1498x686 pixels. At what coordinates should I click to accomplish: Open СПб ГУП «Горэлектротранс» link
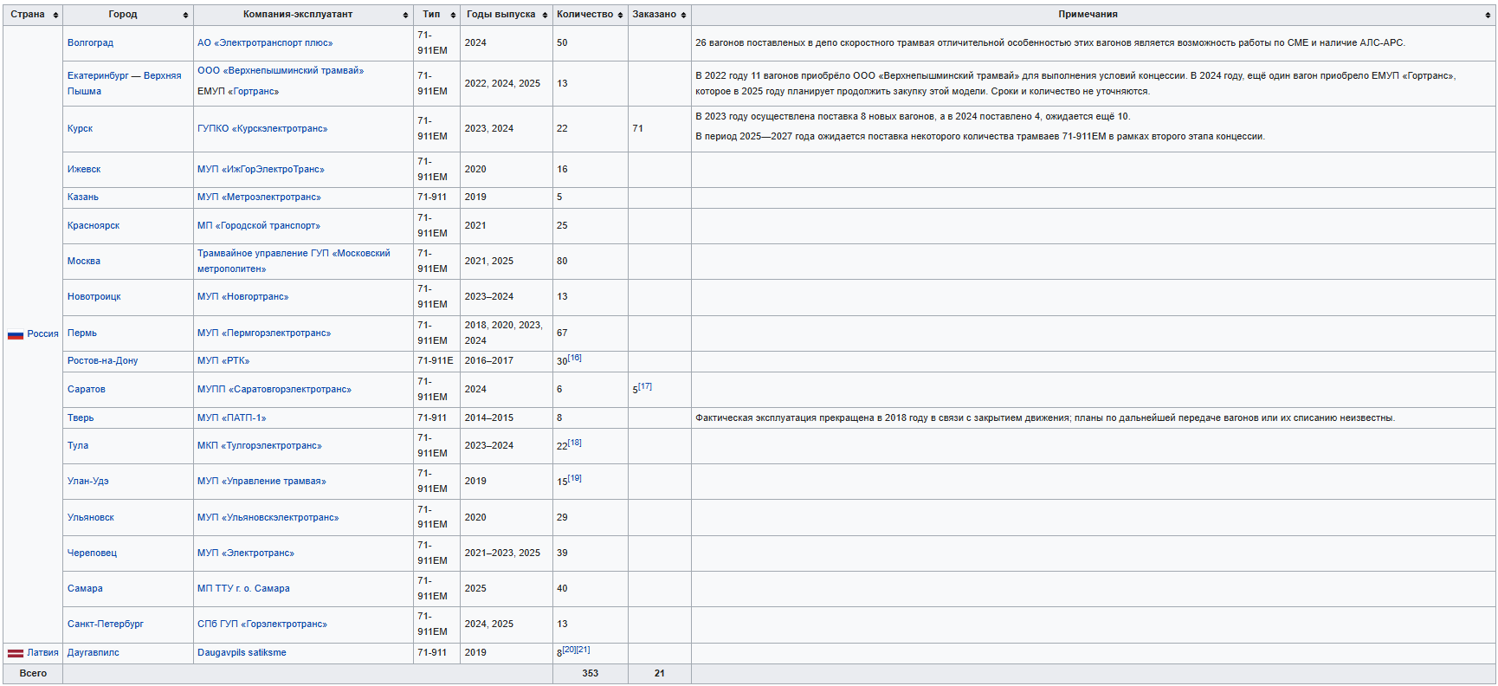262,624
